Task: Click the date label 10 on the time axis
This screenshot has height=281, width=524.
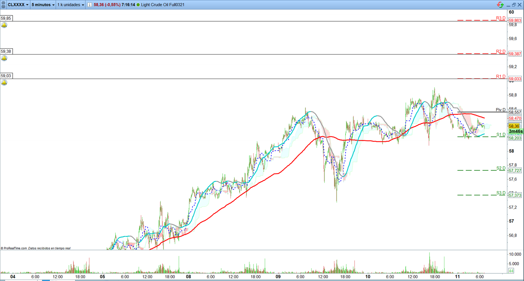Action: (x=368, y=277)
